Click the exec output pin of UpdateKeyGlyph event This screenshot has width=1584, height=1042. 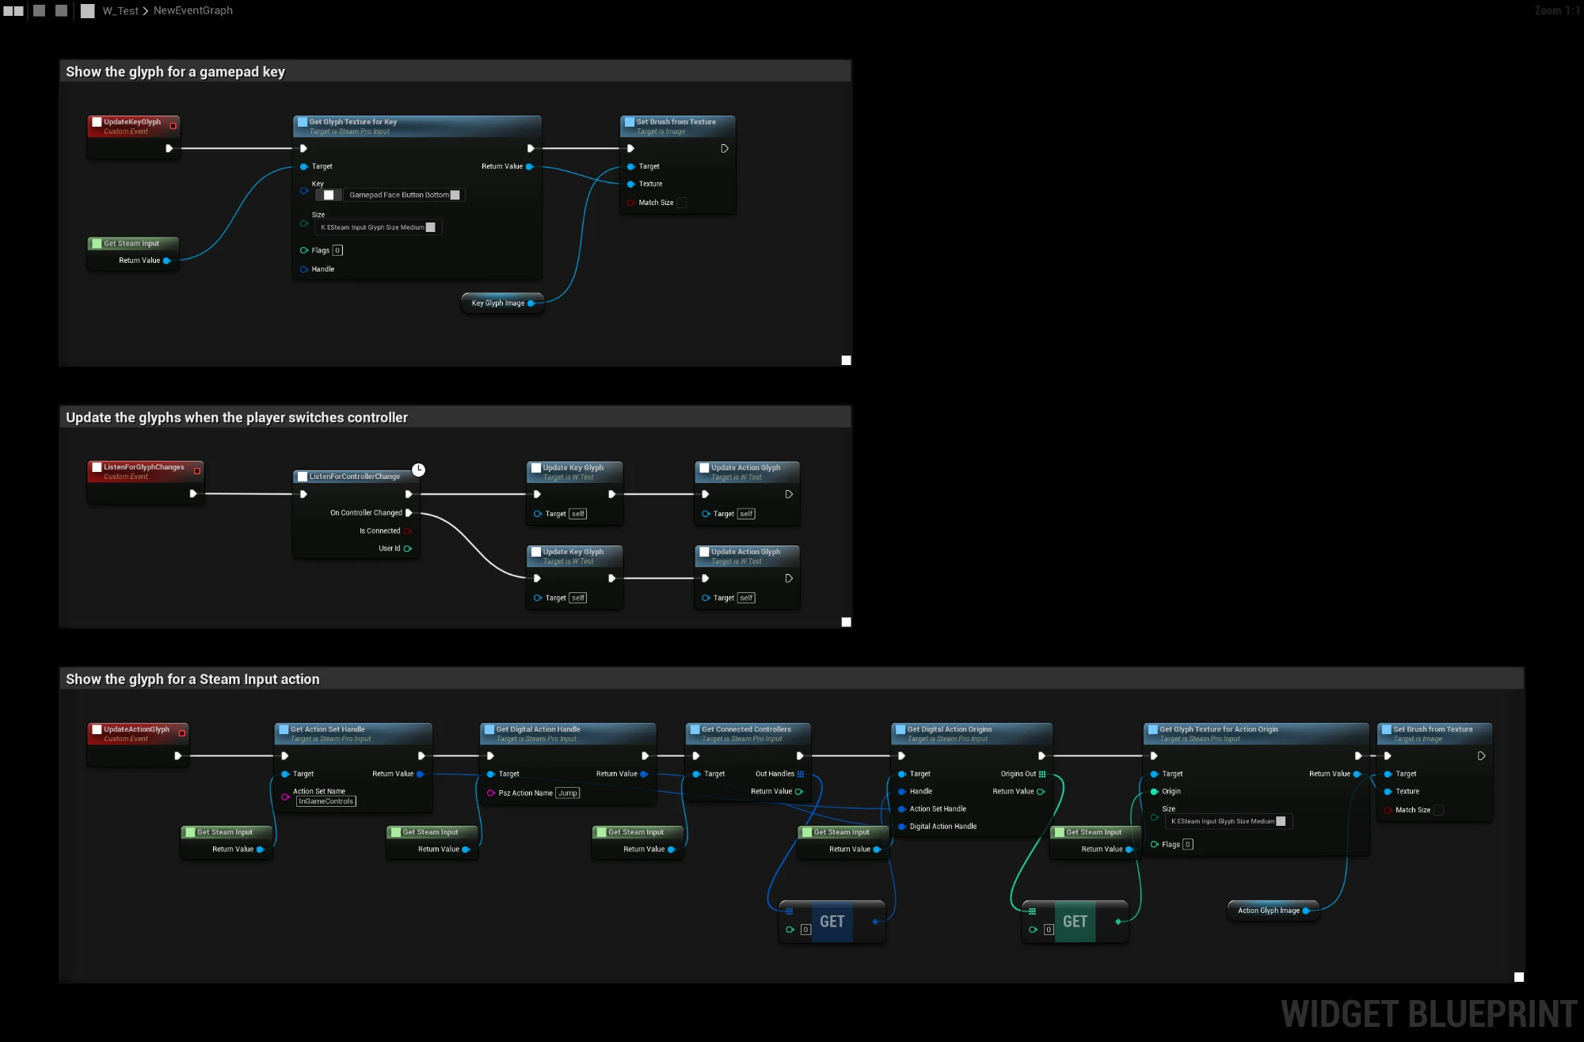[x=169, y=148]
